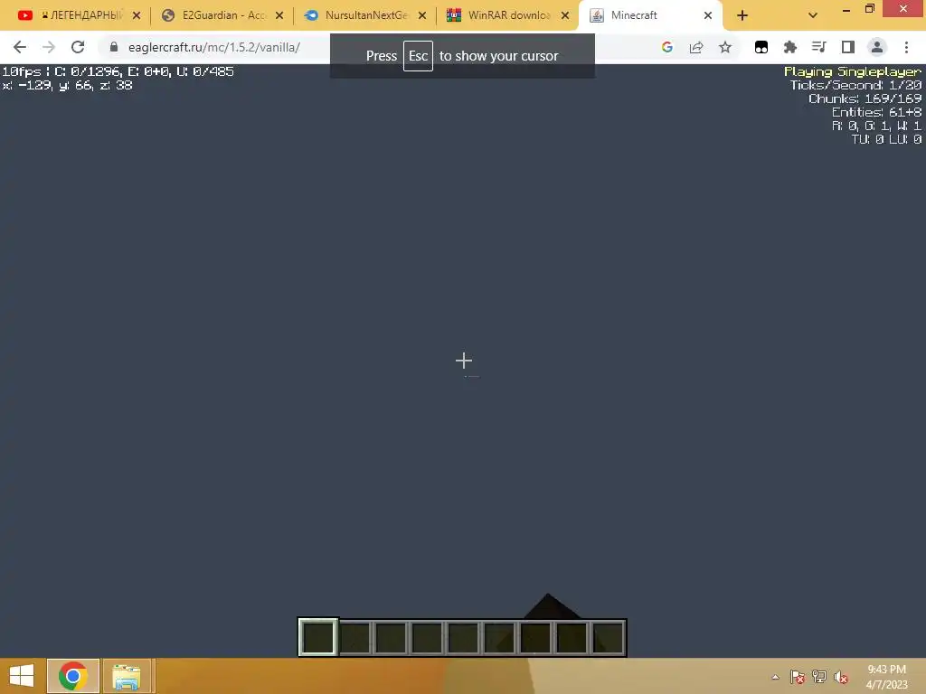Open the network status tray icon

tap(819, 677)
